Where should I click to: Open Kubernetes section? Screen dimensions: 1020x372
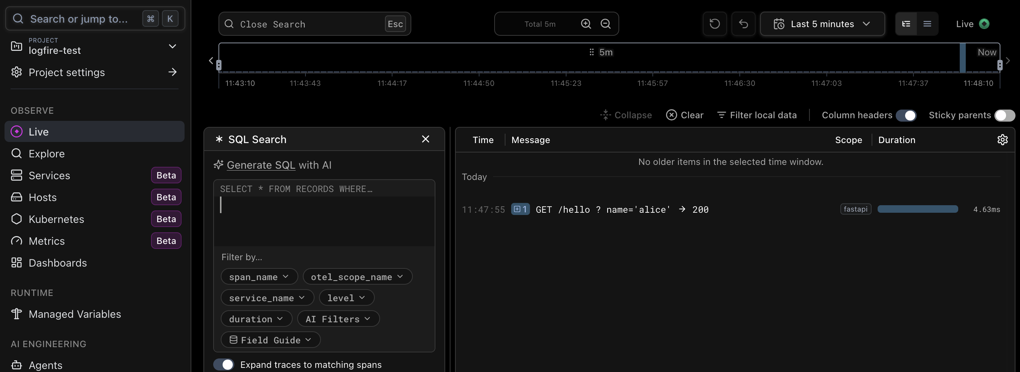pos(94,219)
